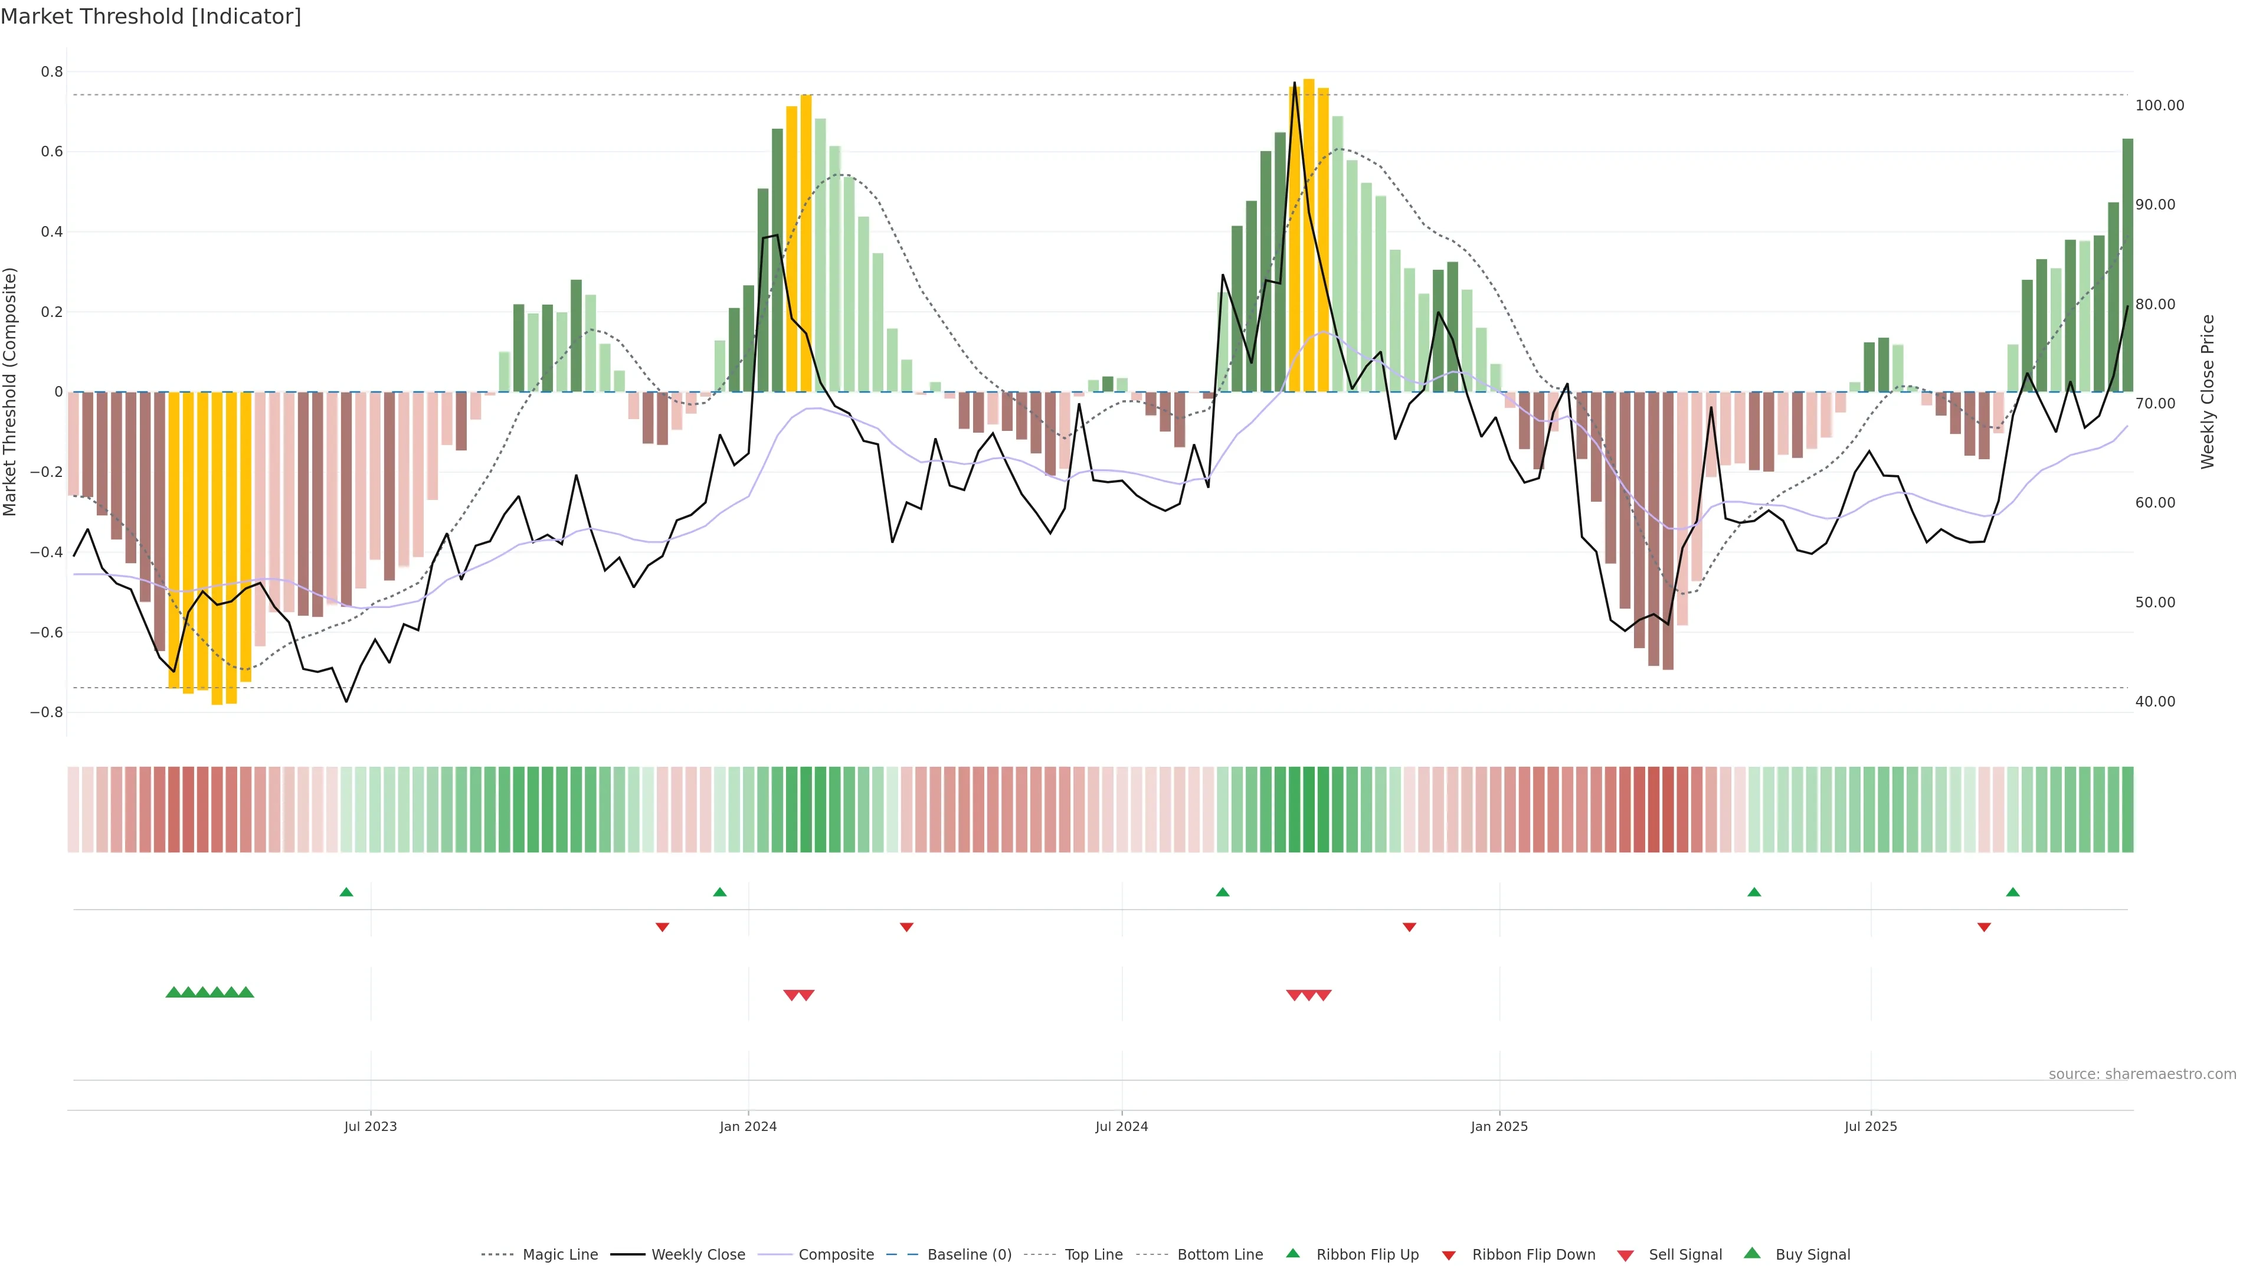Click ribbon flip down marker after Jul 2025
The height and width of the screenshot is (1275, 2266).
(1983, 927)
